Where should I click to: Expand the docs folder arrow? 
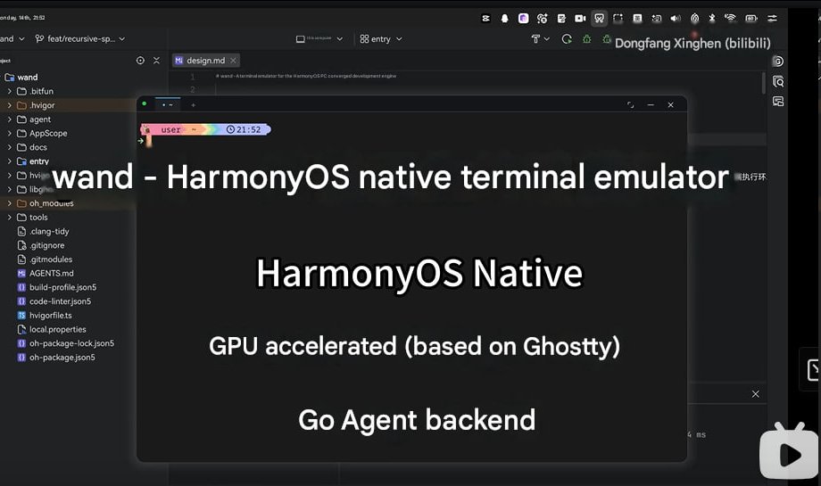[x=10, y=147]
